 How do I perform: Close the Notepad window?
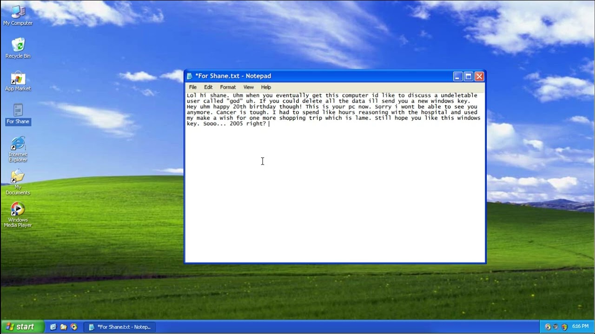[x=479, y=77]
